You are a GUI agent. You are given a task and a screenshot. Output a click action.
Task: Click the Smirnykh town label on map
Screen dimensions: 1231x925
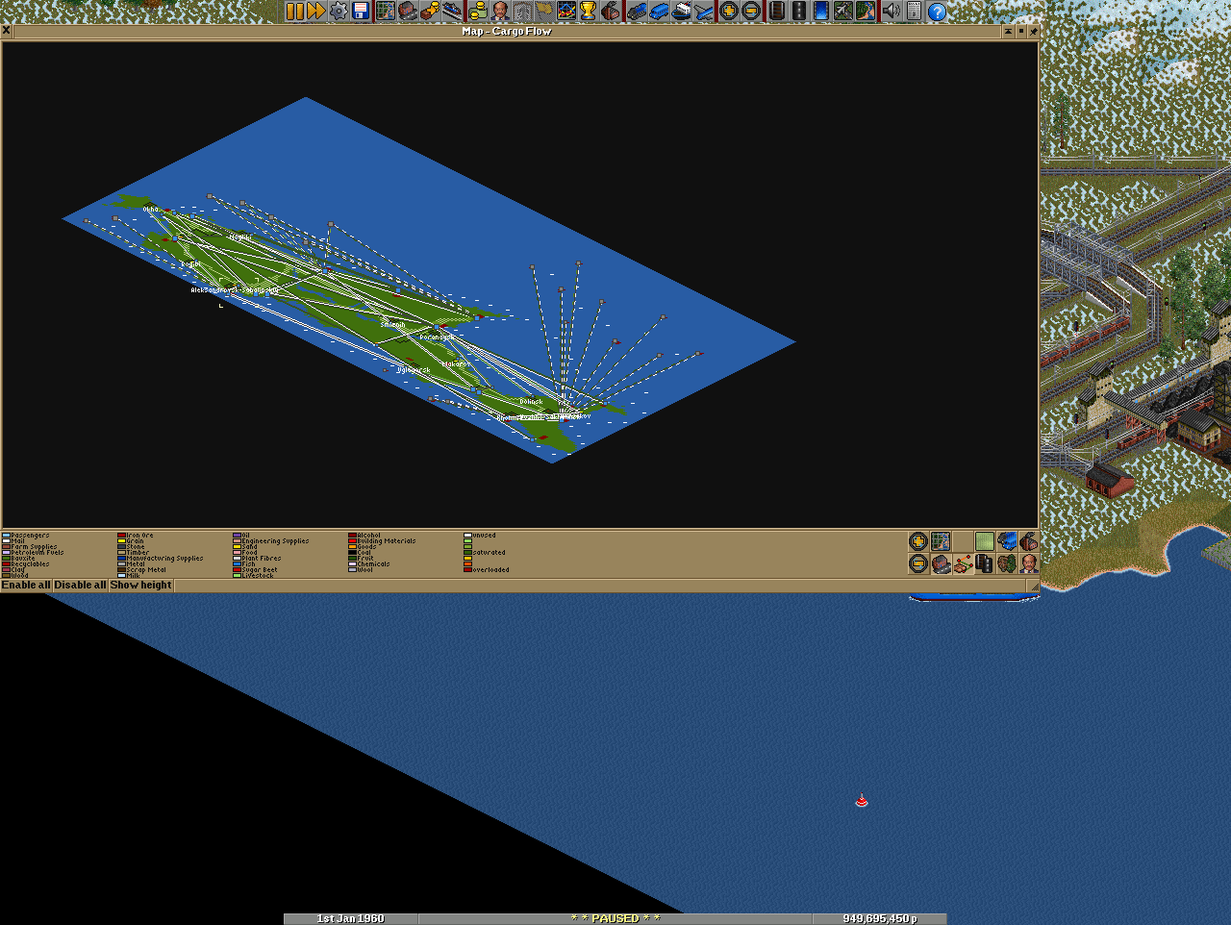coord(392,325)
